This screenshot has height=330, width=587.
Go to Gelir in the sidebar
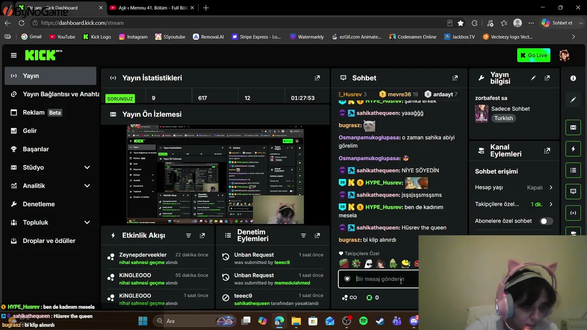click(50, 131)
